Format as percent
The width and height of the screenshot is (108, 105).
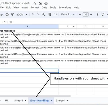pos(38,14)
